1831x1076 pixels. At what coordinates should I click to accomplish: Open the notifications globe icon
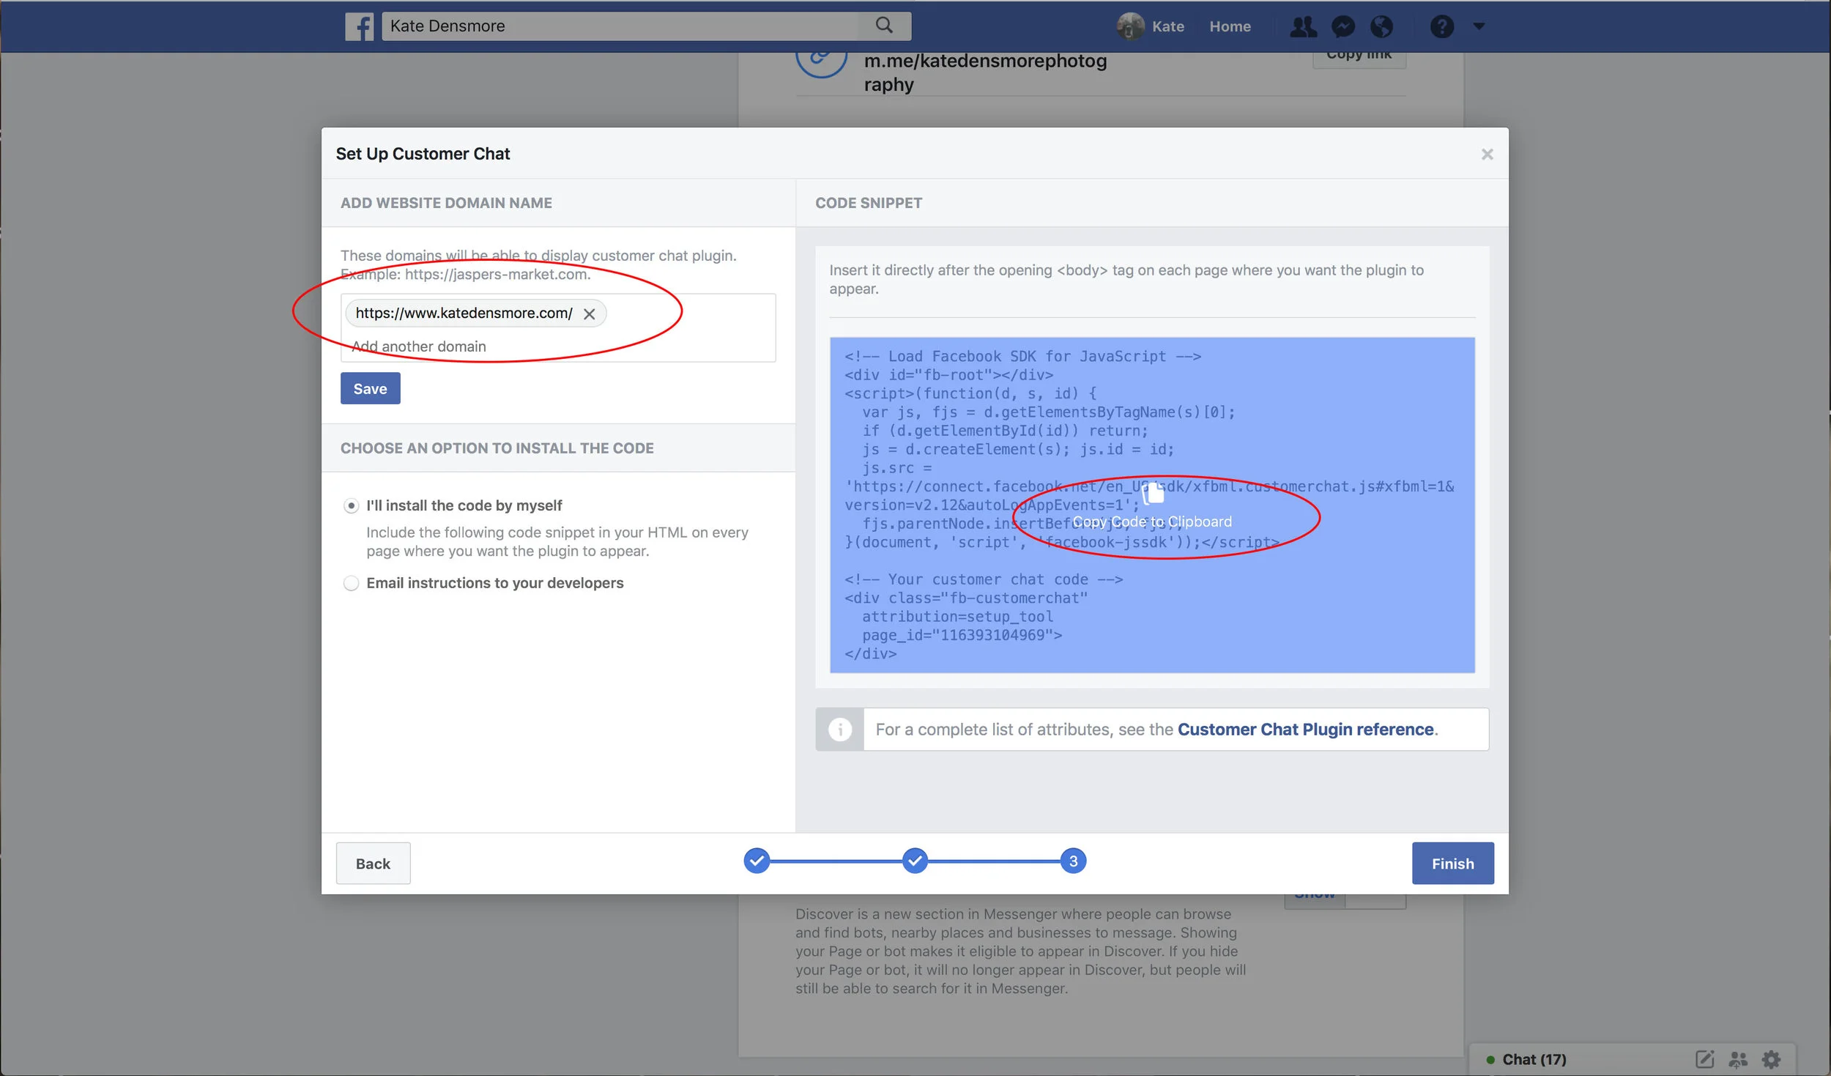(1381, 26)
